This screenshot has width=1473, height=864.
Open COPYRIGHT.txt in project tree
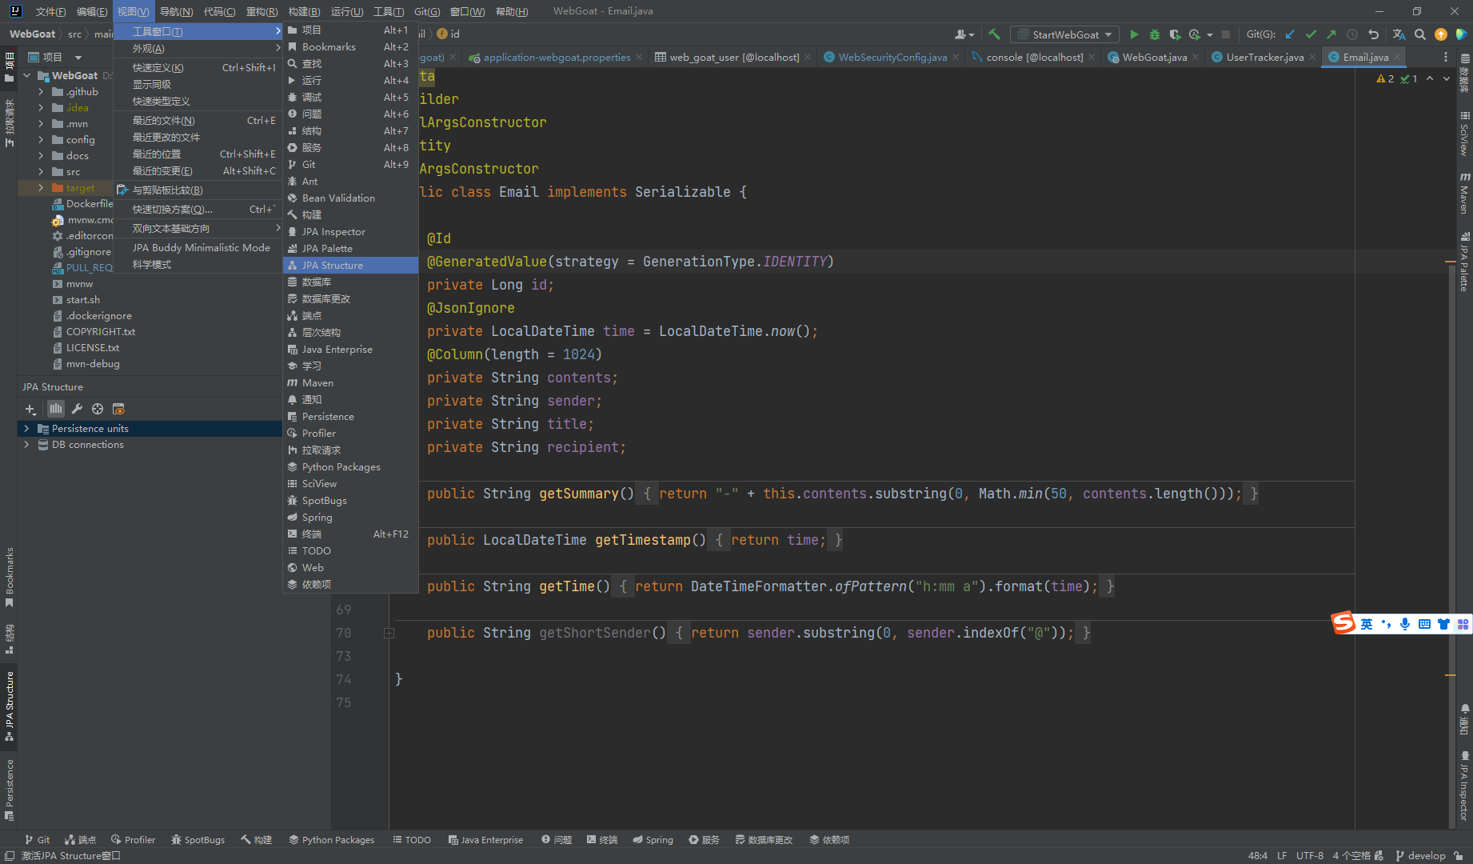click(100, 332)
